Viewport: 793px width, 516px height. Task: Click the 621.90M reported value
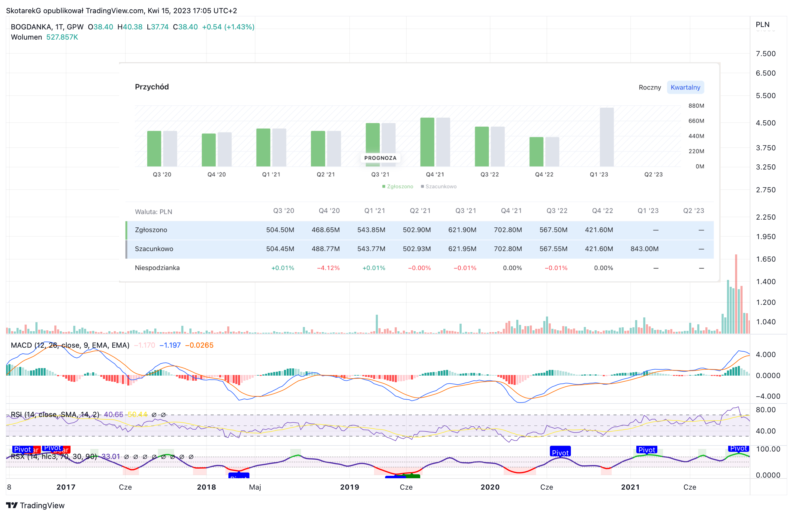pos(462,230)
